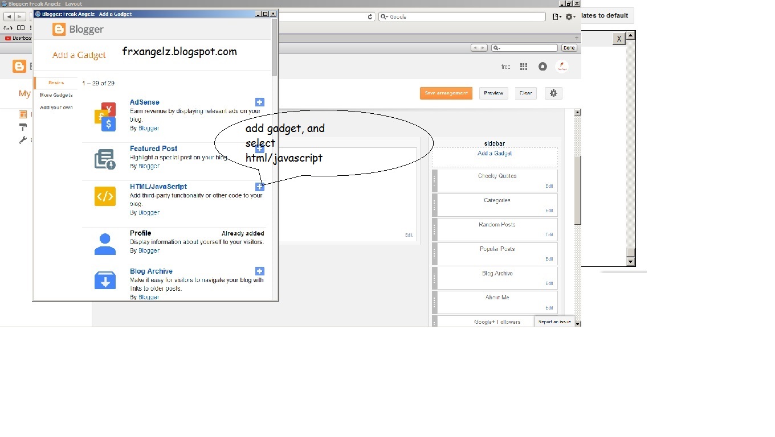The width and height of the screenshot is (775, 437).
Task: Click the Clear button
Action: pos(525,93)
